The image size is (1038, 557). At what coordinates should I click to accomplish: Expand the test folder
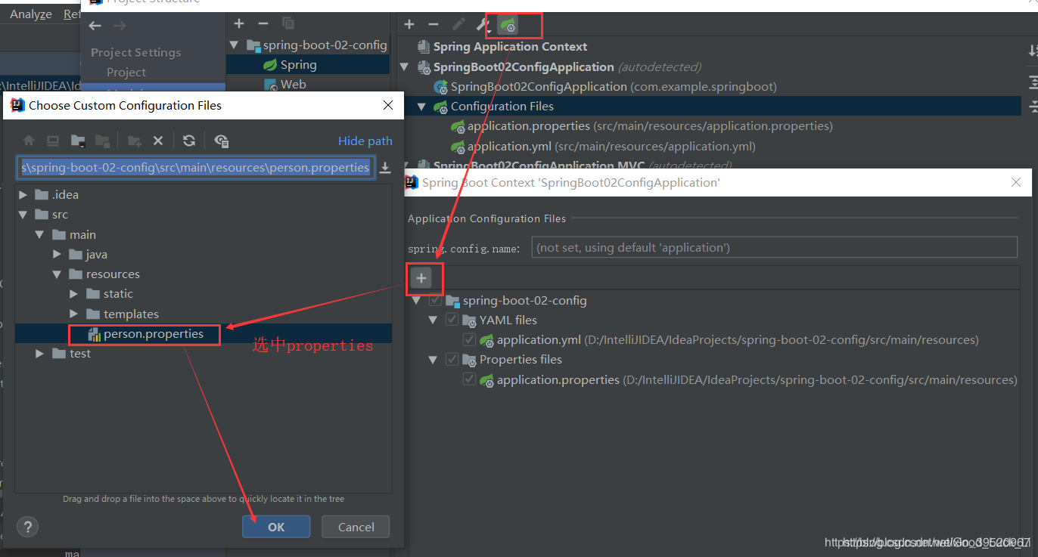click(x=39, y=354)
